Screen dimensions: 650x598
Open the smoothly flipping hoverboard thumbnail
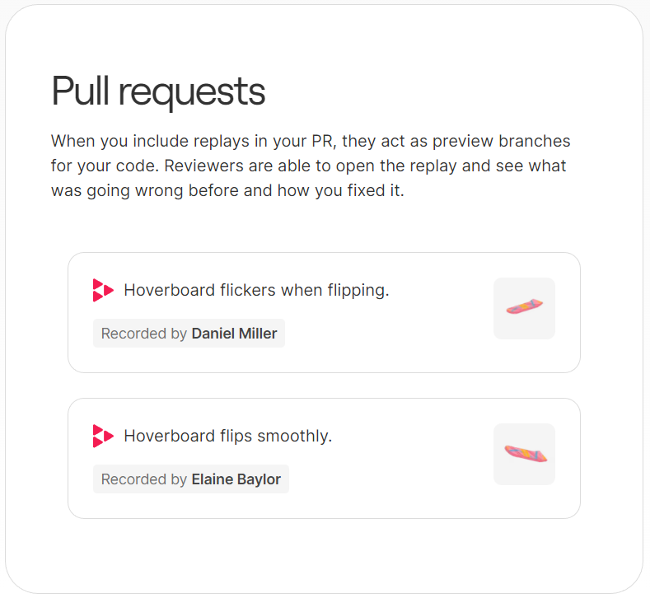pyautogui.click(x=524, y=454)
